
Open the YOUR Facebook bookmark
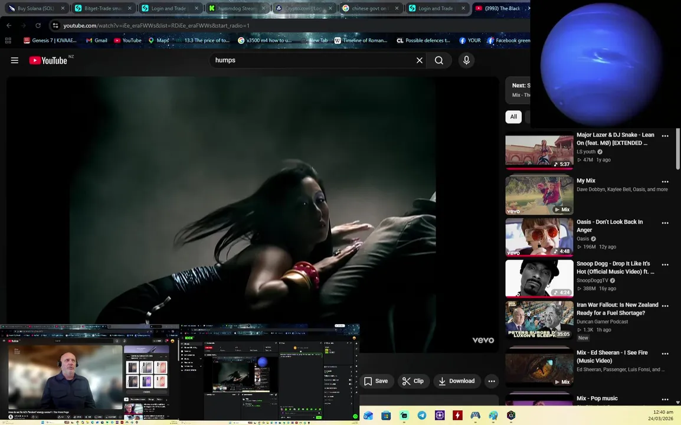(470, 40)
